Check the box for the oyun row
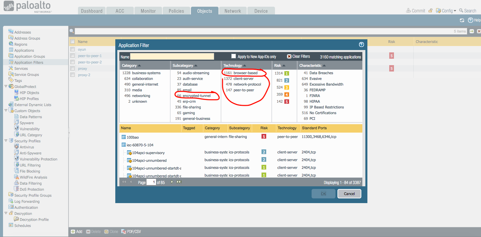The width and height of the screenshot is (481, 237). point(72,49)
